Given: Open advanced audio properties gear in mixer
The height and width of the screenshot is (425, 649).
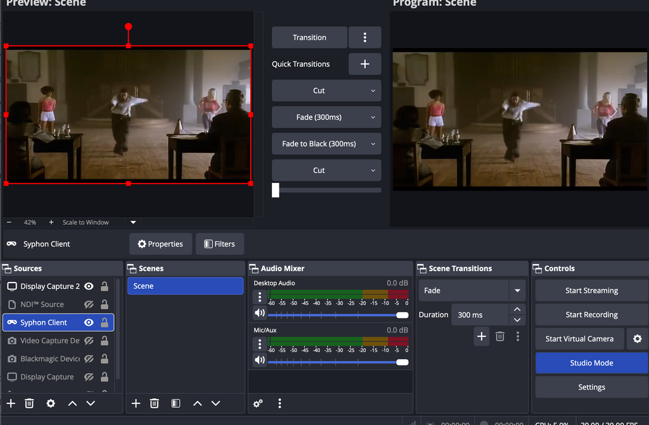Looking at the screenshot, I should [258, 403].
